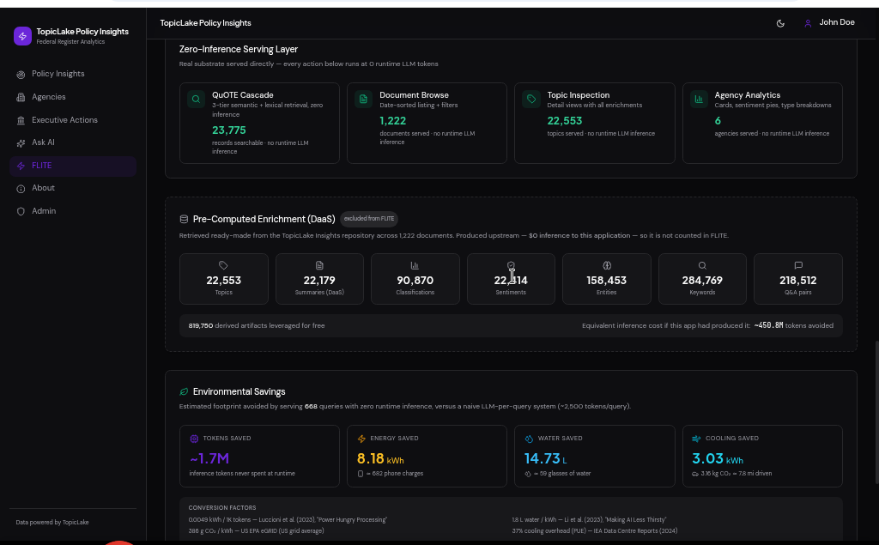This screenshot has width=879, height=545.
Task: Click the 1,222 documents served value
Action: (392, 120)
